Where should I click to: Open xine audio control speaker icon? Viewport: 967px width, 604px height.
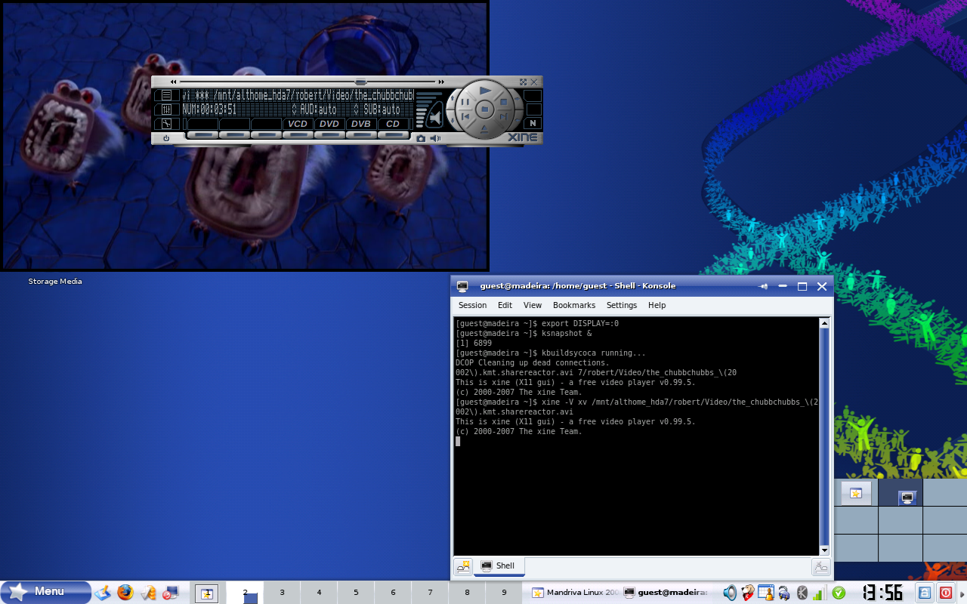tap(435, 138)
